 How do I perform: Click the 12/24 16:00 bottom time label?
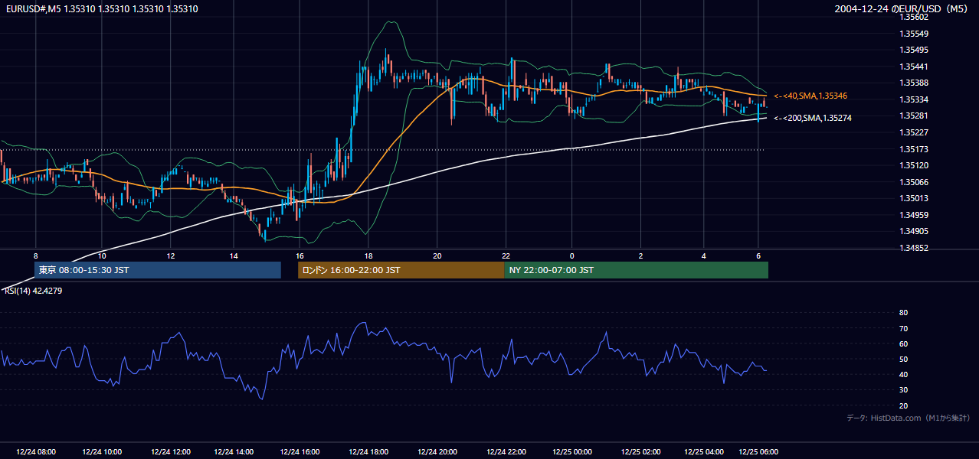click(x=300, y=451)
